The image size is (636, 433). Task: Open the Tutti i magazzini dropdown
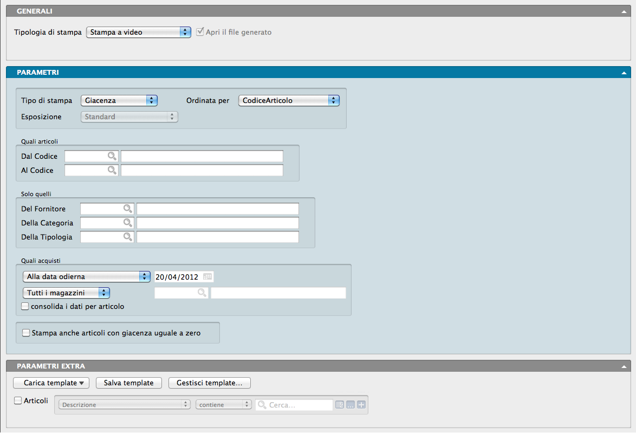[x=66, y=293]
